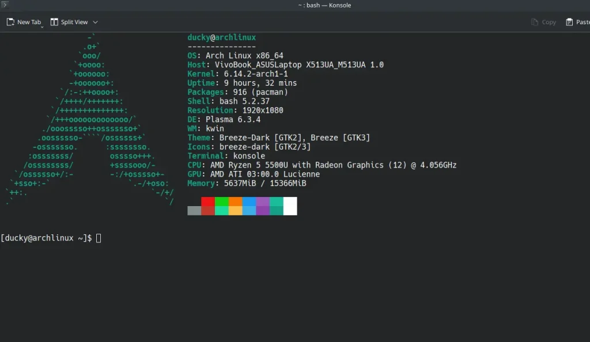Open a new tab with New Tab button
The width and height of the screenshot is (590, 342).
click(24, 22)
